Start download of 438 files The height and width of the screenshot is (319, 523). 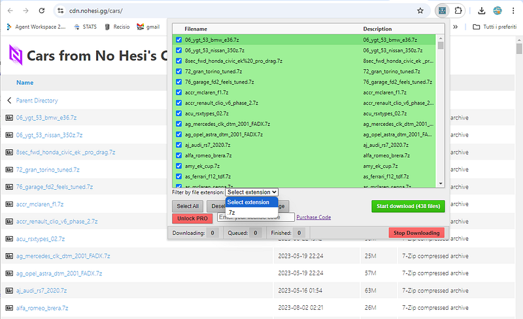coord(408,206)
